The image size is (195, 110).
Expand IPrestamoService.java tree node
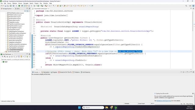pos(6,17)
